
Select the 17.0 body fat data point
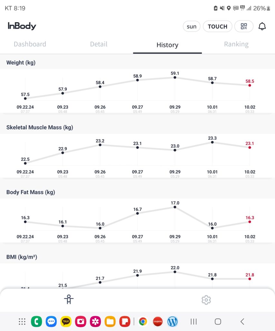point(175,207)
